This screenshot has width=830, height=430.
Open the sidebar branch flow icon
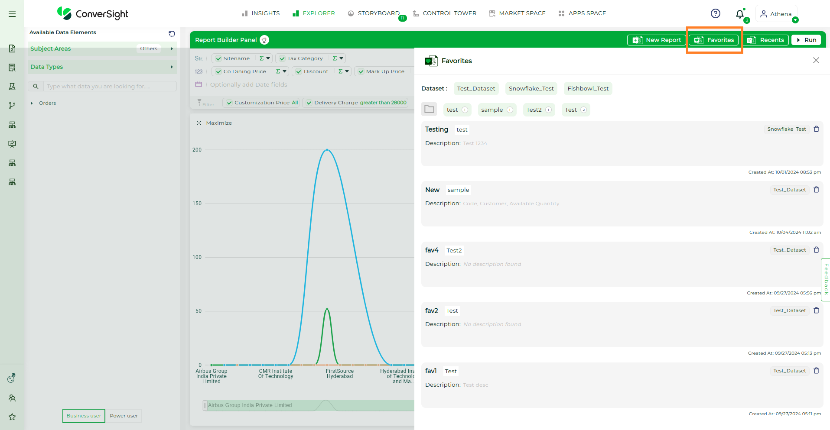(x=12, y=106)
